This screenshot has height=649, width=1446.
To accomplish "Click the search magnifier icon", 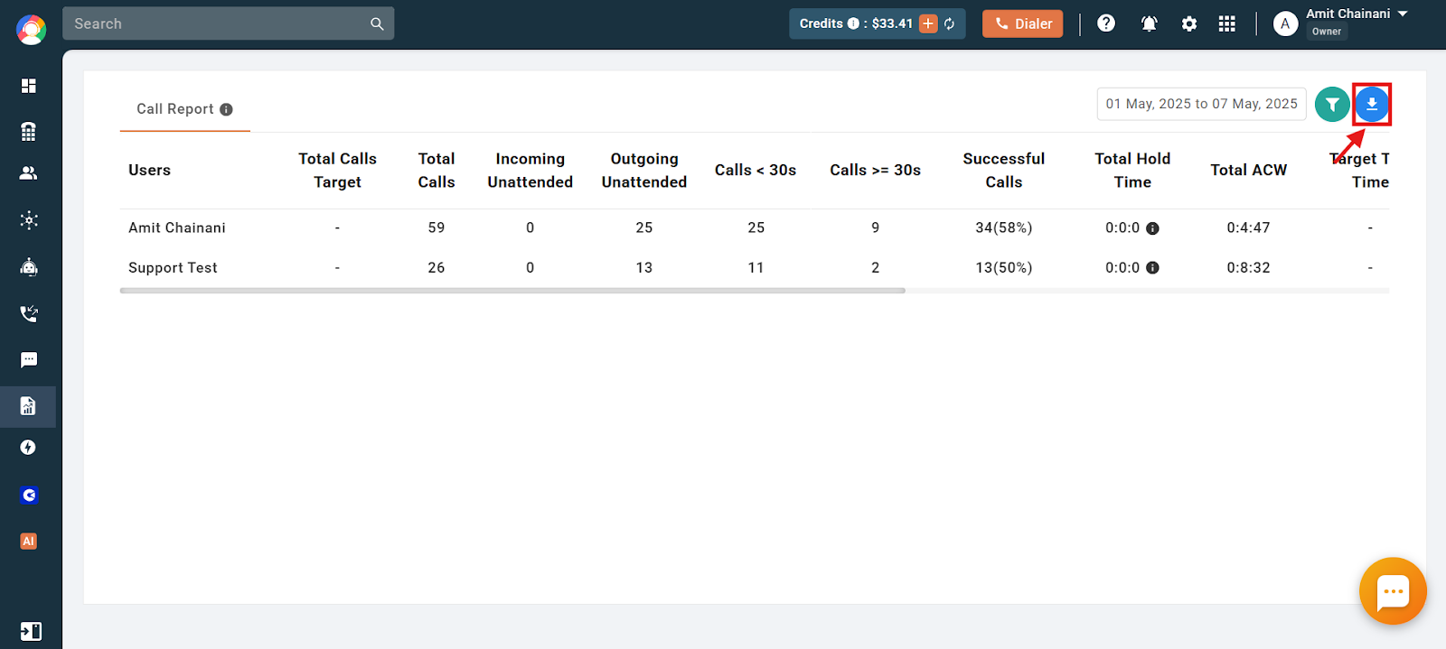I will 377,24.
